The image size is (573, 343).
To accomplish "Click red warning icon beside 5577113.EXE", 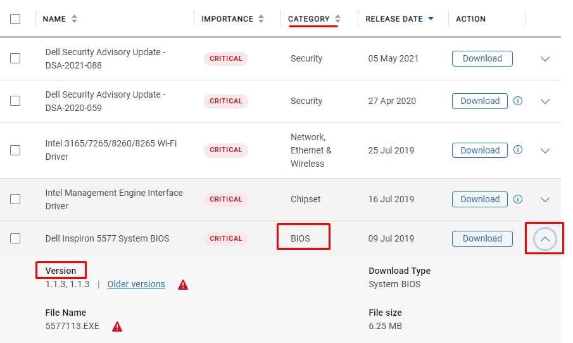I will click(117, 327).
